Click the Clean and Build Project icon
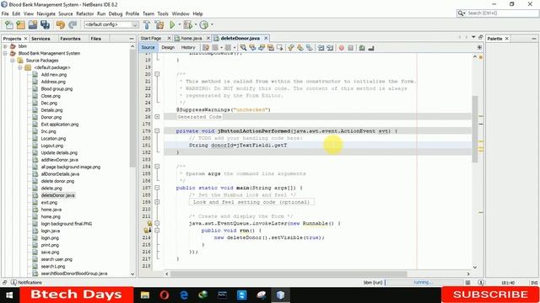Viewport: 540px width, 303px height. pyautogui.click(x=159, y=24)
